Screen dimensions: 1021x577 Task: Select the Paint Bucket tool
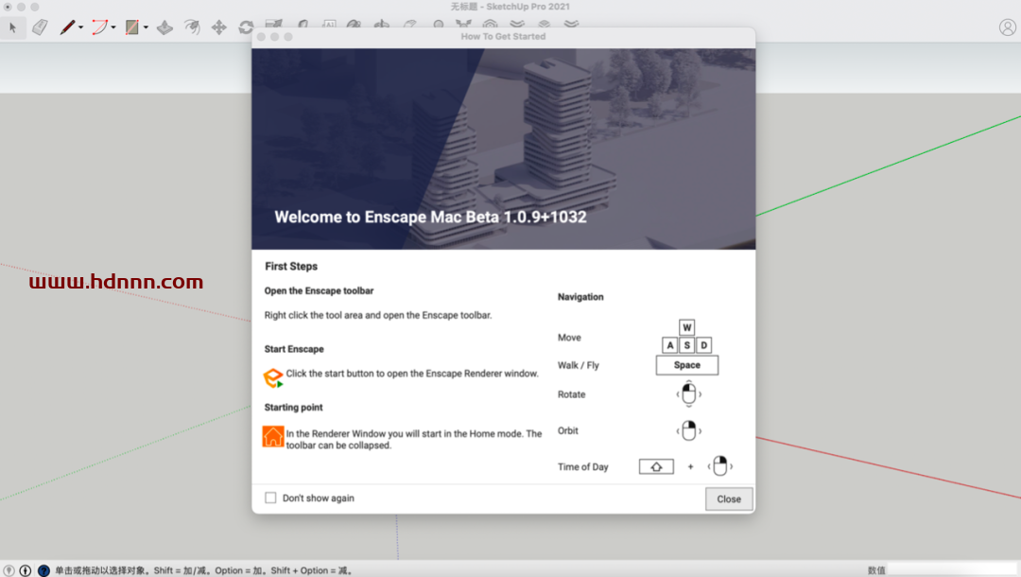[355, 24]
